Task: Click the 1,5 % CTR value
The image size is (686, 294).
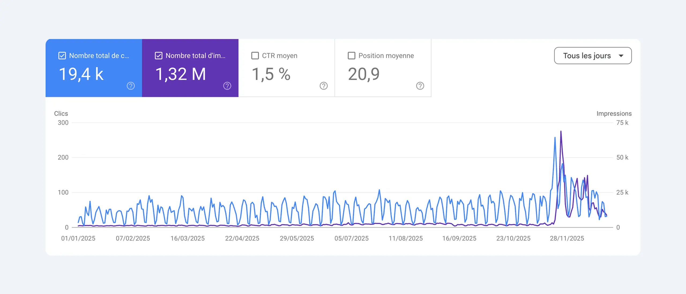Action: 271,74
